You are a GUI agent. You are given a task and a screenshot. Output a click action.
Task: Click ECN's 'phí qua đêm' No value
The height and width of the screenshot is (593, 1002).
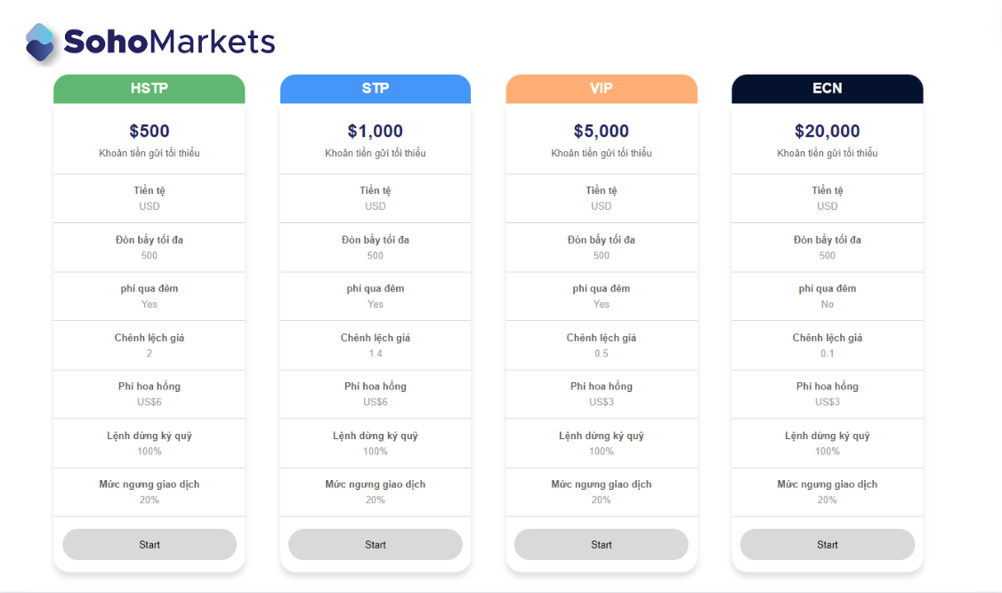click(828, 304)
